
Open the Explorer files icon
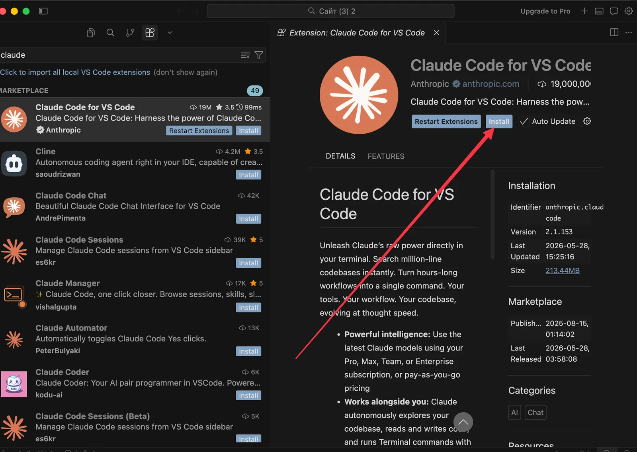point(91,33)
